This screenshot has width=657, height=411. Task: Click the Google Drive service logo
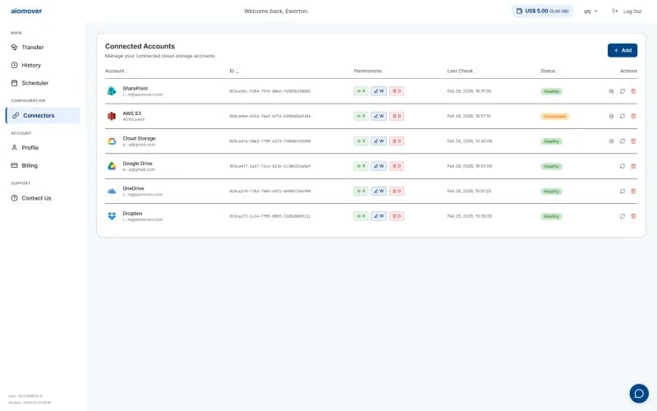[x=112, y=166]
